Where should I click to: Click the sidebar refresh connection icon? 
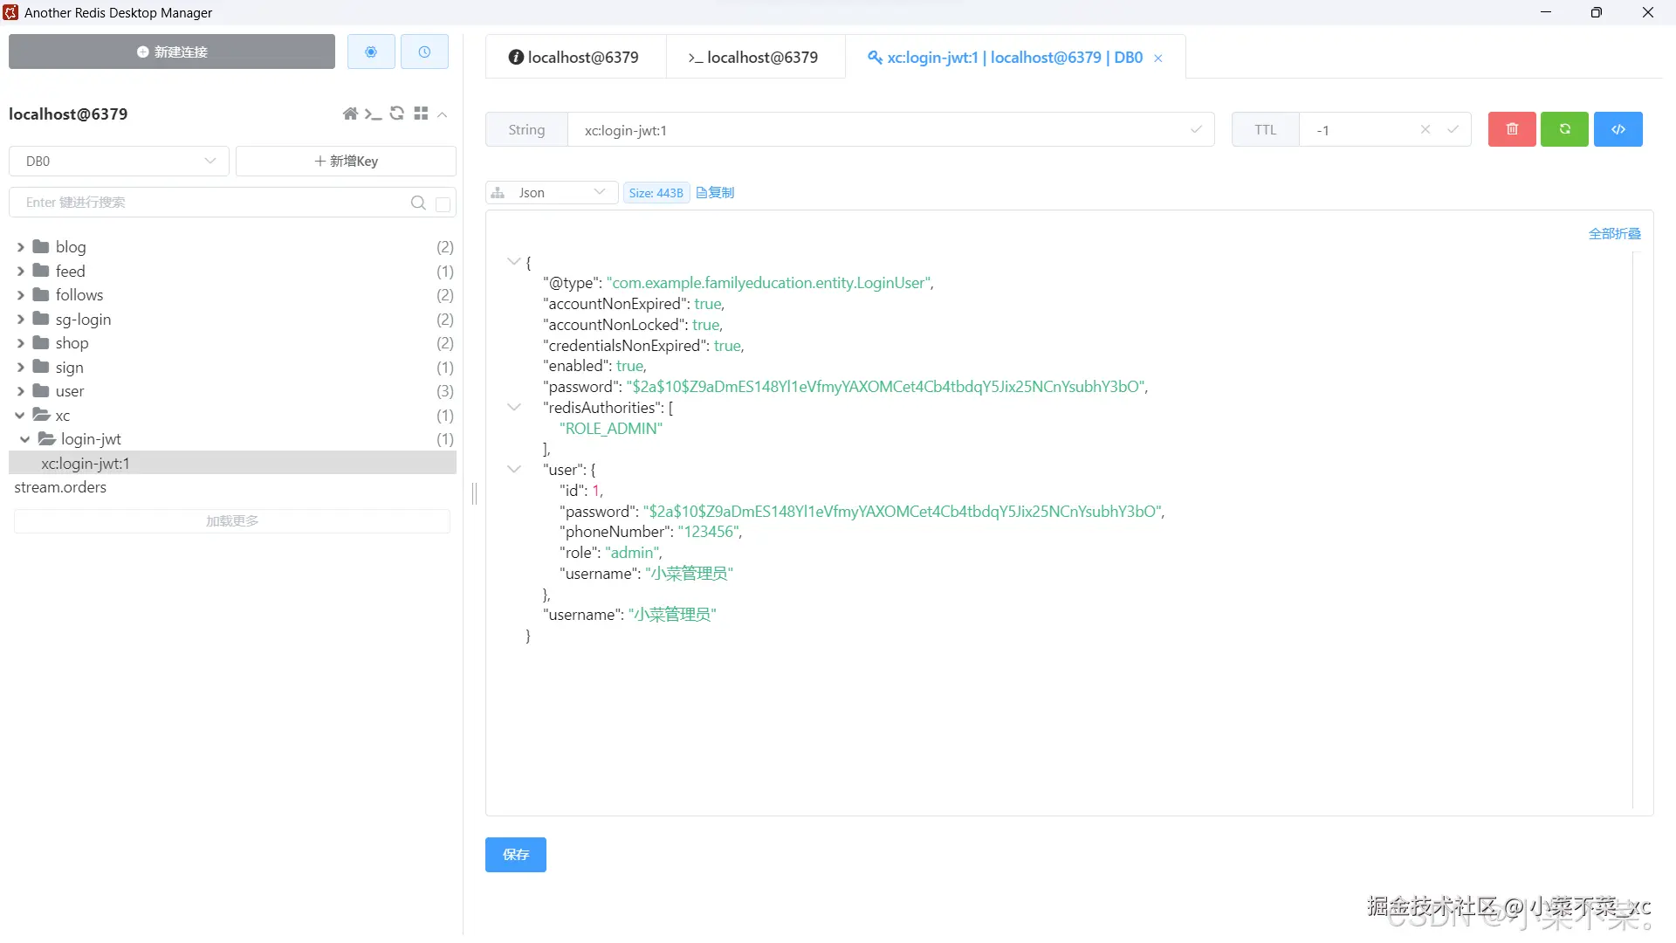pyautogui.click(x=397, y=114)
